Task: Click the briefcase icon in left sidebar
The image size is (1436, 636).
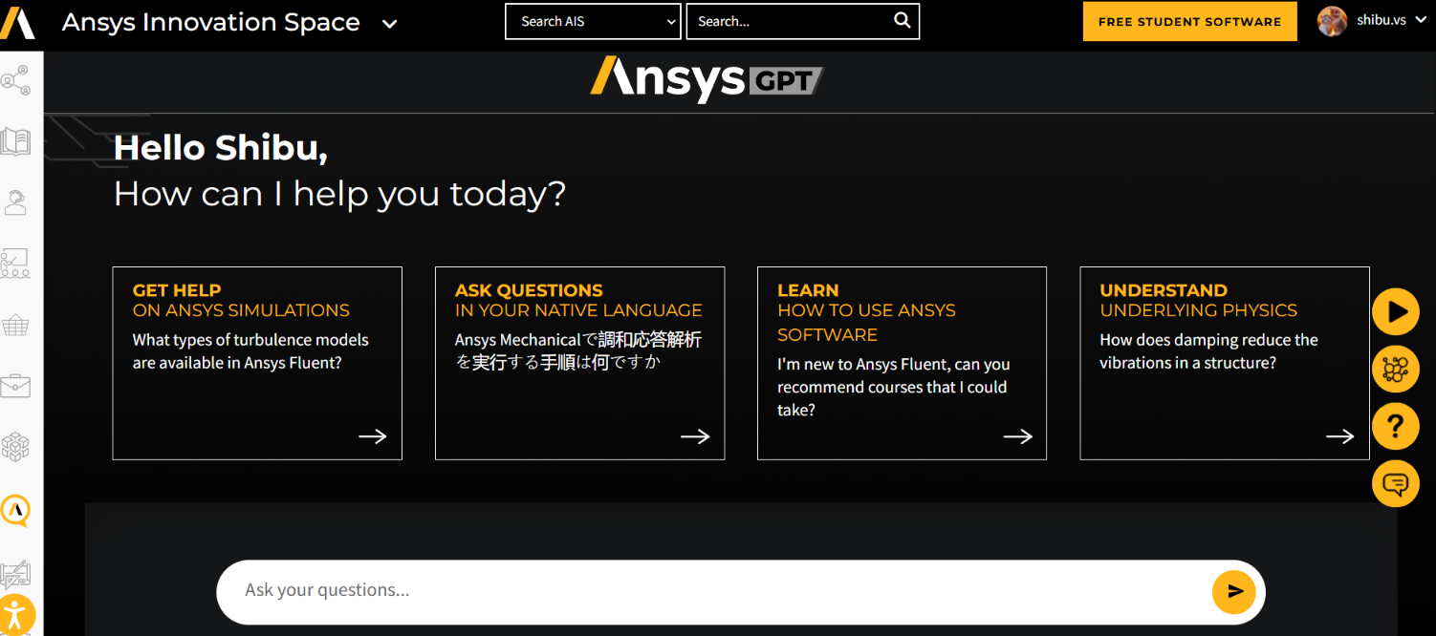Action: [x=16, y=386]
